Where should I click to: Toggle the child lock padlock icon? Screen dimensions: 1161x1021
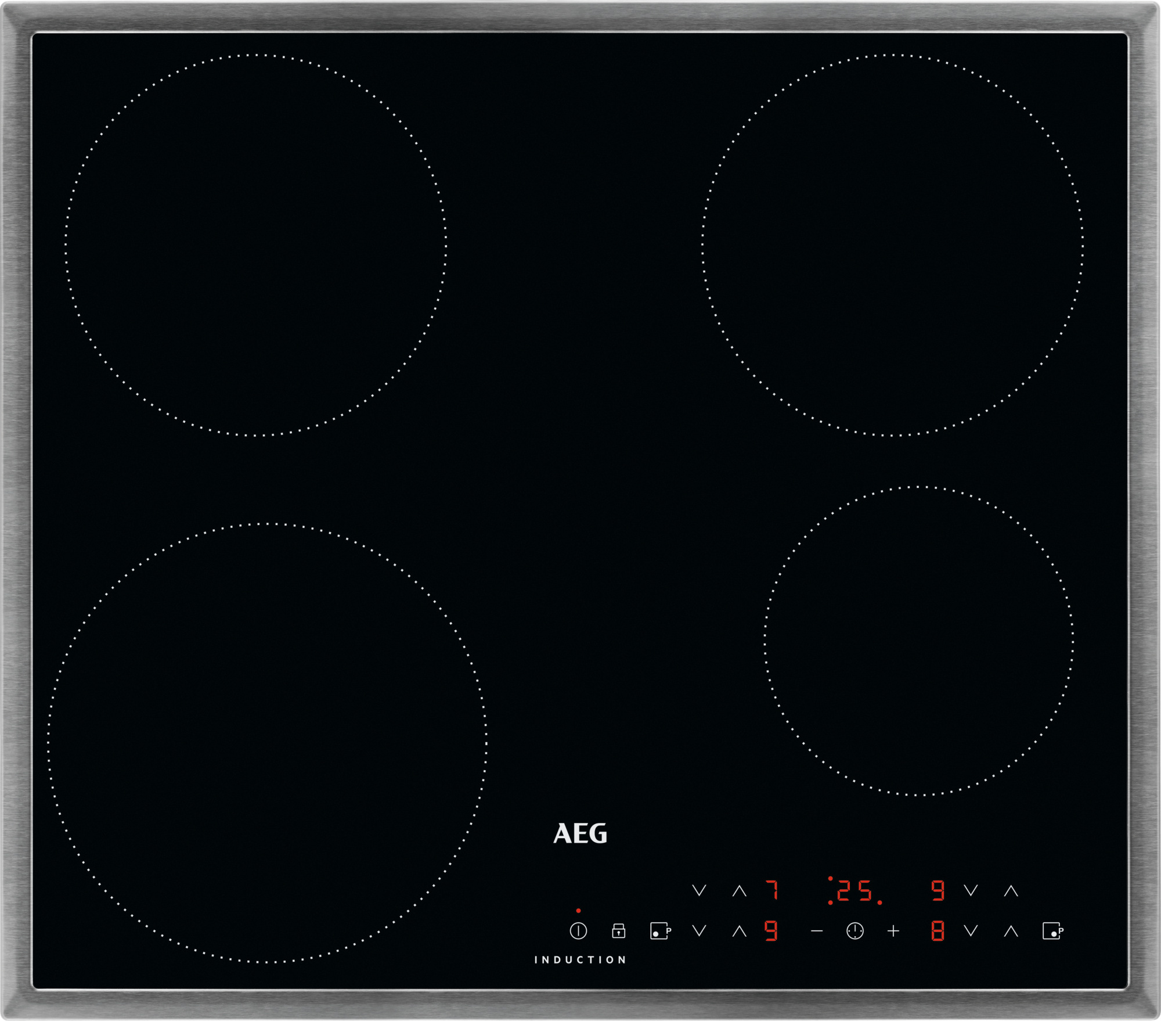618,931
